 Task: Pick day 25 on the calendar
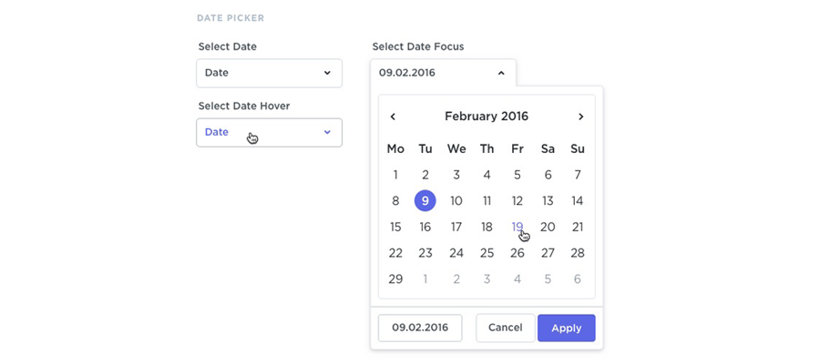click(x=487, y=253)
